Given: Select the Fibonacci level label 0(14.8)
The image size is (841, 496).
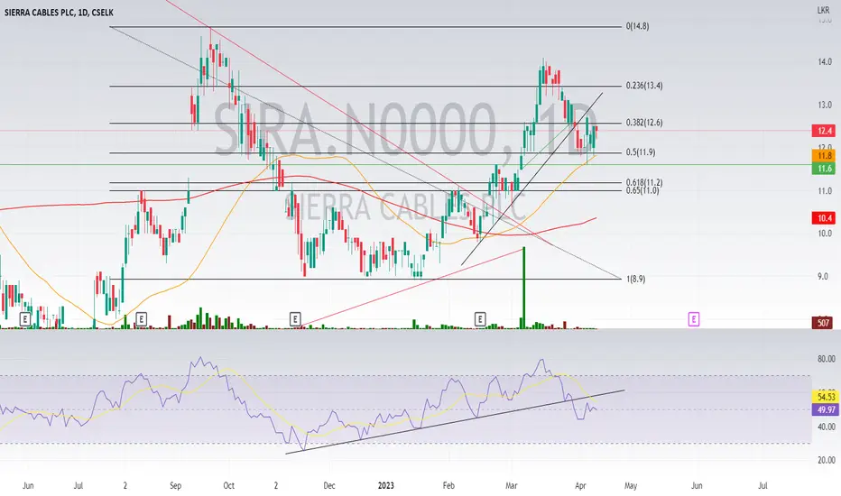Looking at the screenshot, I should tap(637, 26).
